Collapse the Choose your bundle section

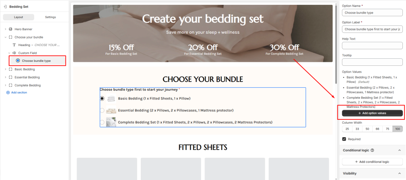point(5,37)
